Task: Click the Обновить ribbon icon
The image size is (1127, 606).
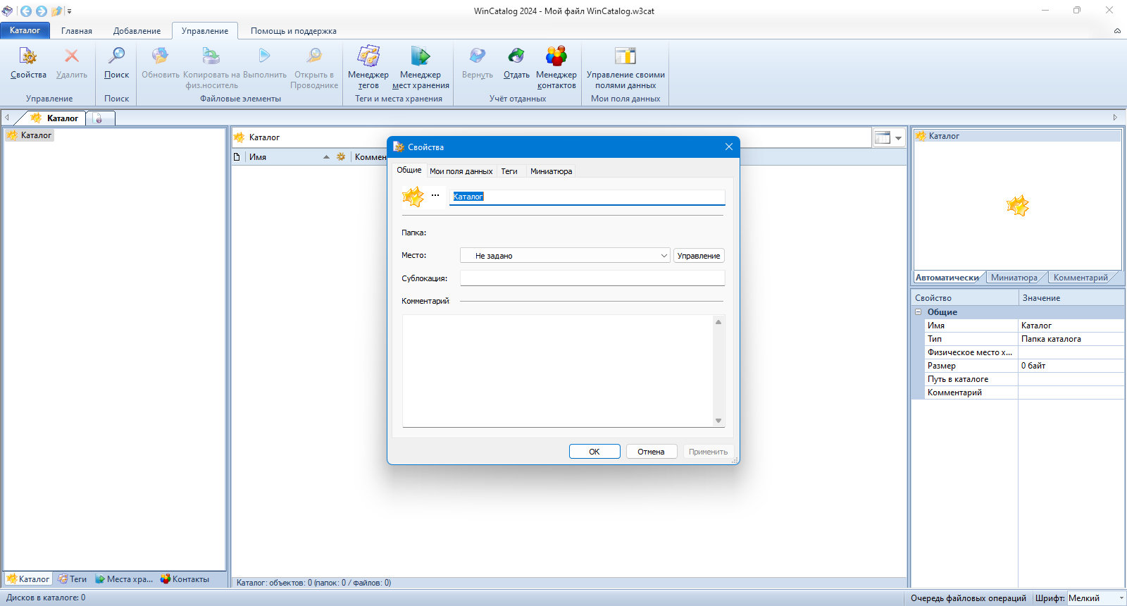Action: point(161,56)
